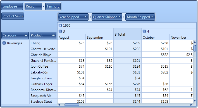Select the September column header
The image size is (198, 108).
99,37
